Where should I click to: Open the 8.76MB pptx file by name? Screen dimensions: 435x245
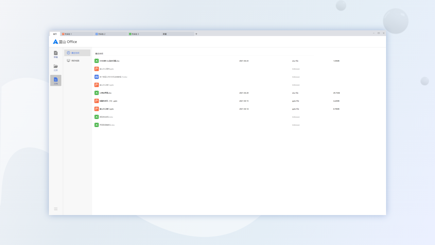(x=106, y=109)
